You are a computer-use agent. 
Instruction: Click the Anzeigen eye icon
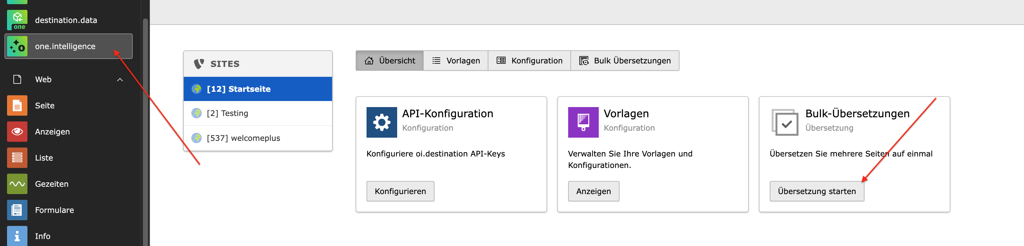point(17,132)
